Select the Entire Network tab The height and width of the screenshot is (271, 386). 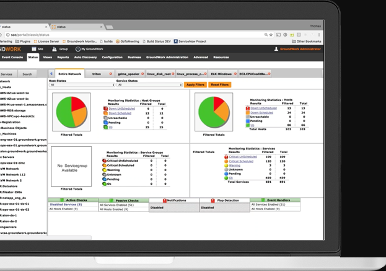(69, 74)
